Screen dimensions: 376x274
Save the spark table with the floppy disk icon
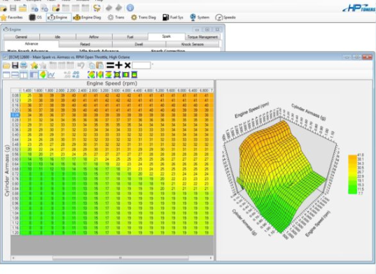click(x=15, y=65)
